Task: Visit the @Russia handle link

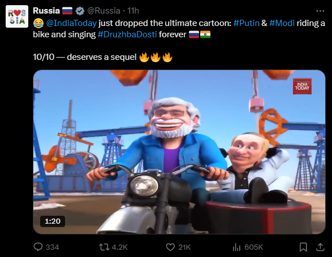Action: click(104, 11)
